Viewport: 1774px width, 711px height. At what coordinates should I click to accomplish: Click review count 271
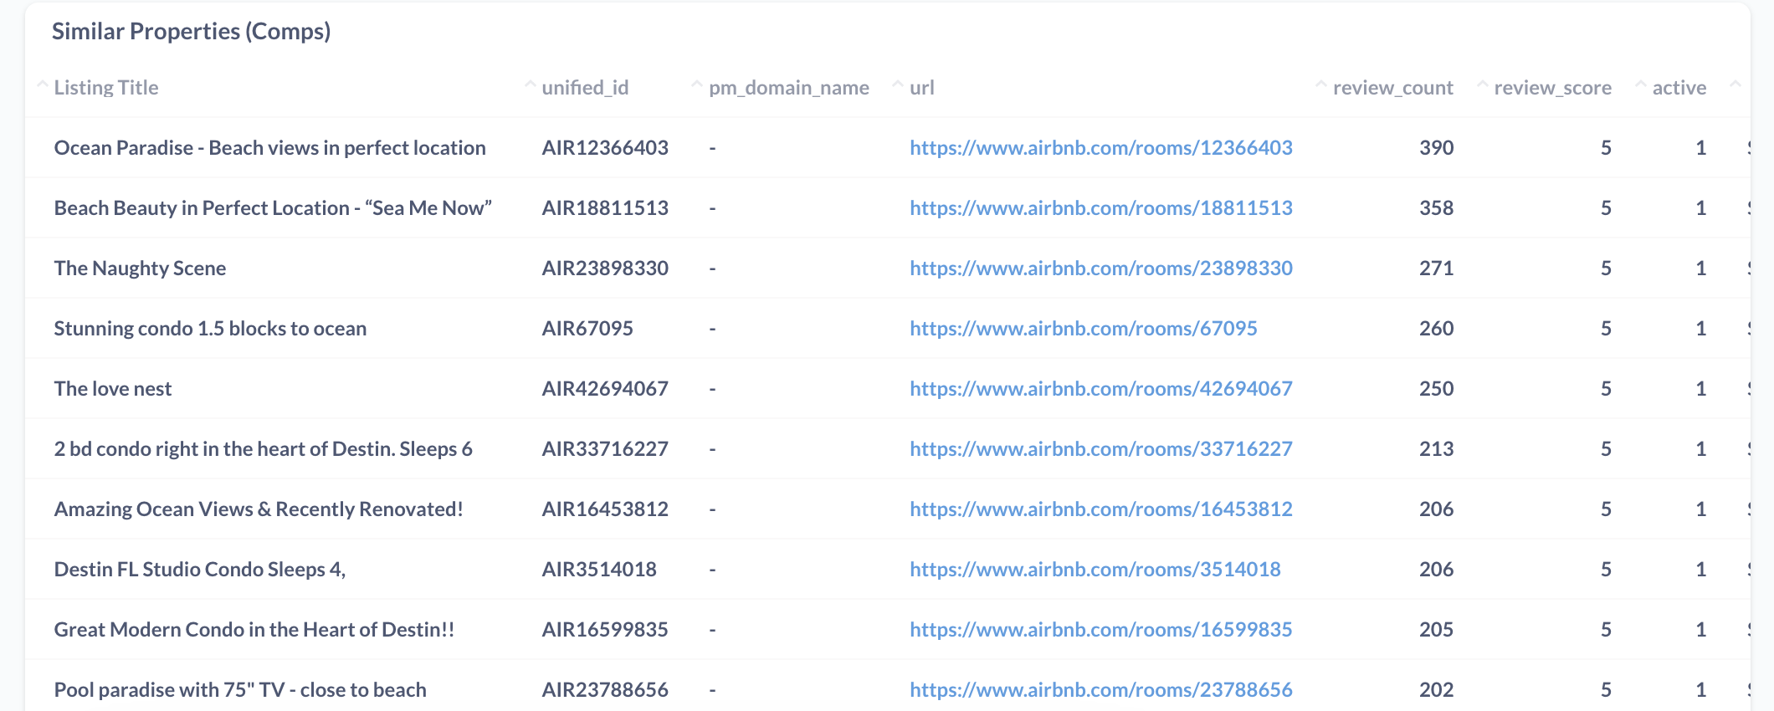click(1436, 269)
